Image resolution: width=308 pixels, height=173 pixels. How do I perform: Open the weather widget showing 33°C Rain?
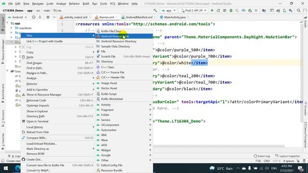(x=221, y=168)
